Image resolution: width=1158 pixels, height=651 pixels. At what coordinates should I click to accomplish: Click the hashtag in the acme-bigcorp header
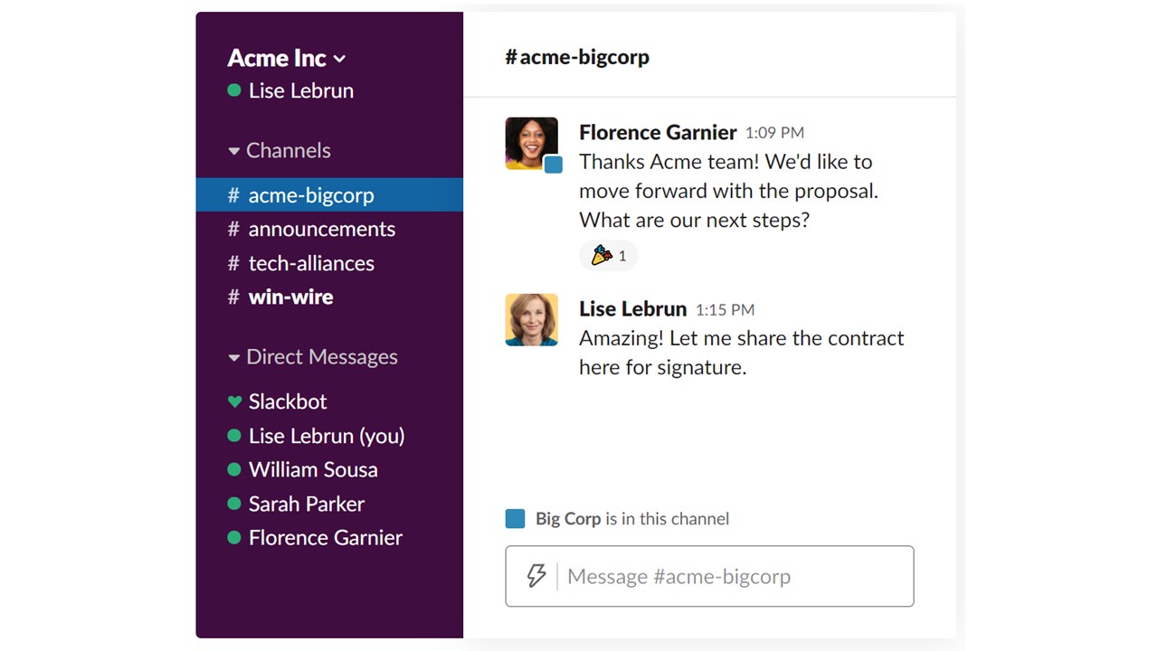[x=511, y=57]
